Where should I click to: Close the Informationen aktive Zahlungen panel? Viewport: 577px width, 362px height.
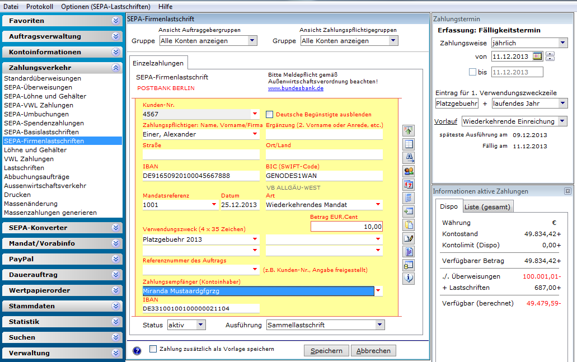coord(567,191)
